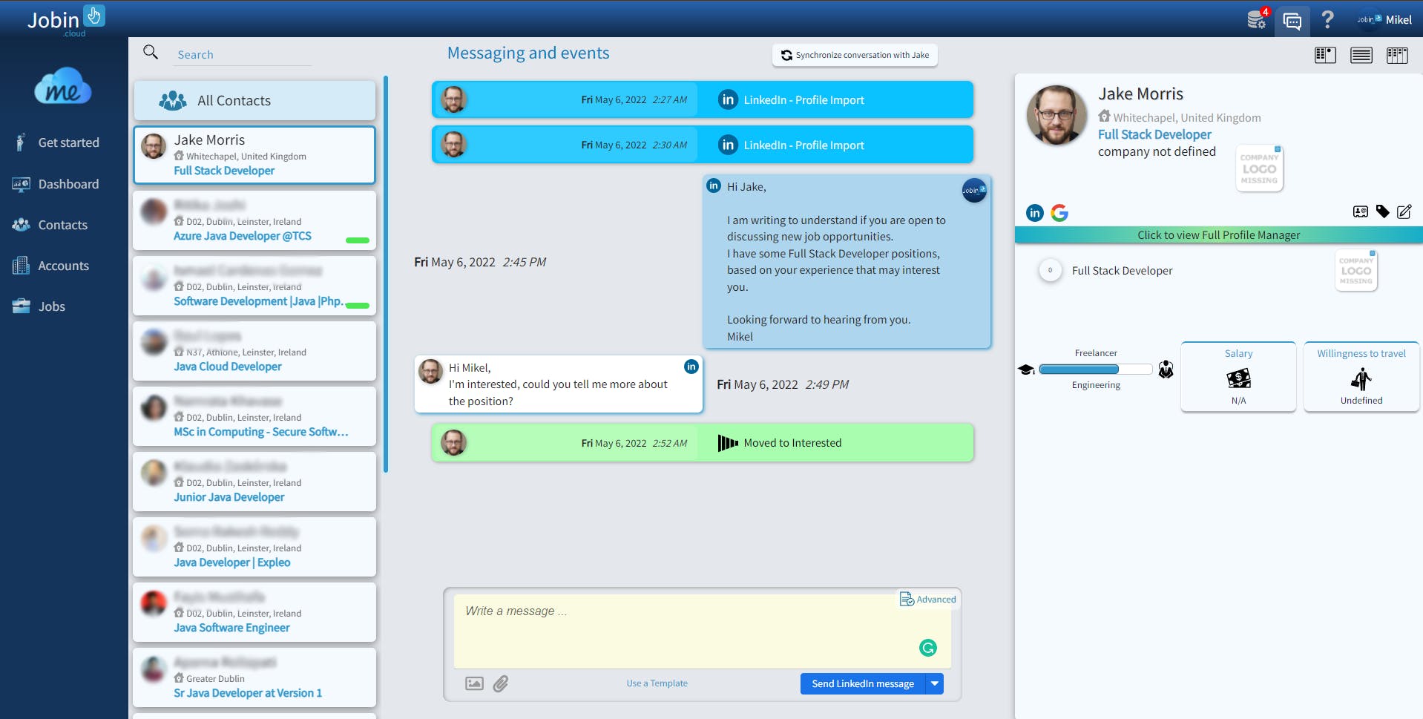Switch to the three-column layout view
This screenshot has width=1423, height=719.
pyautogui.click(x=1397, y=55)
